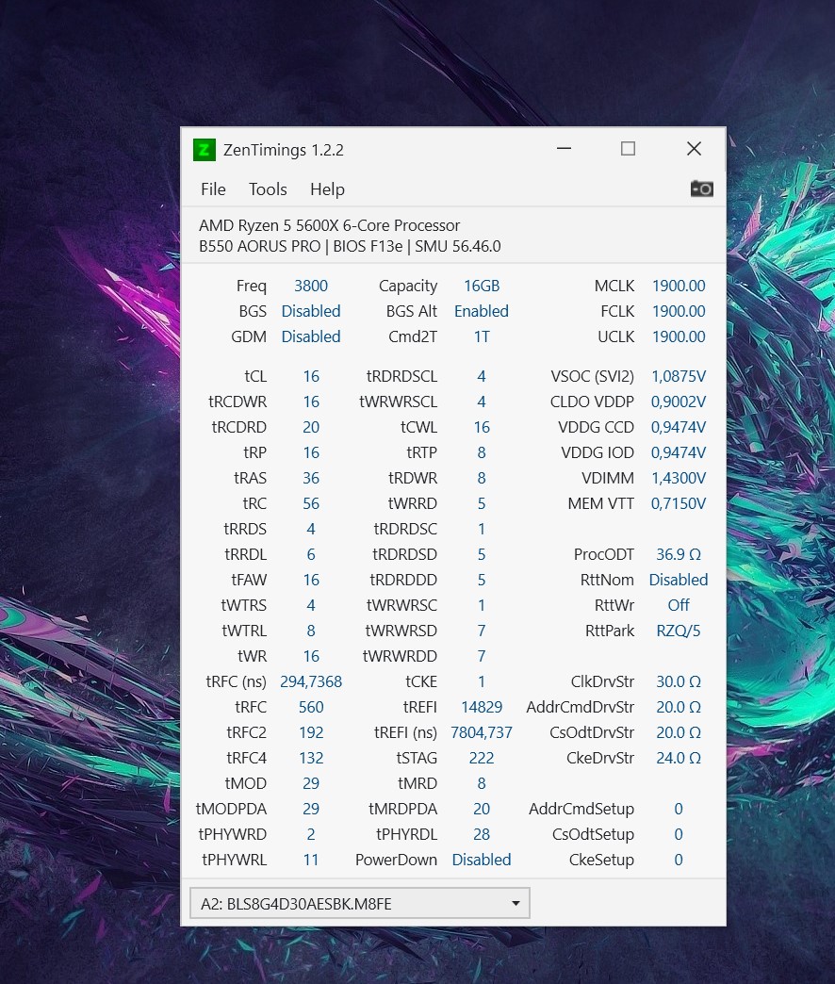Click the CkeDrvStr value 24.0 Ω
835x984 pixels.
coord(679,758)
